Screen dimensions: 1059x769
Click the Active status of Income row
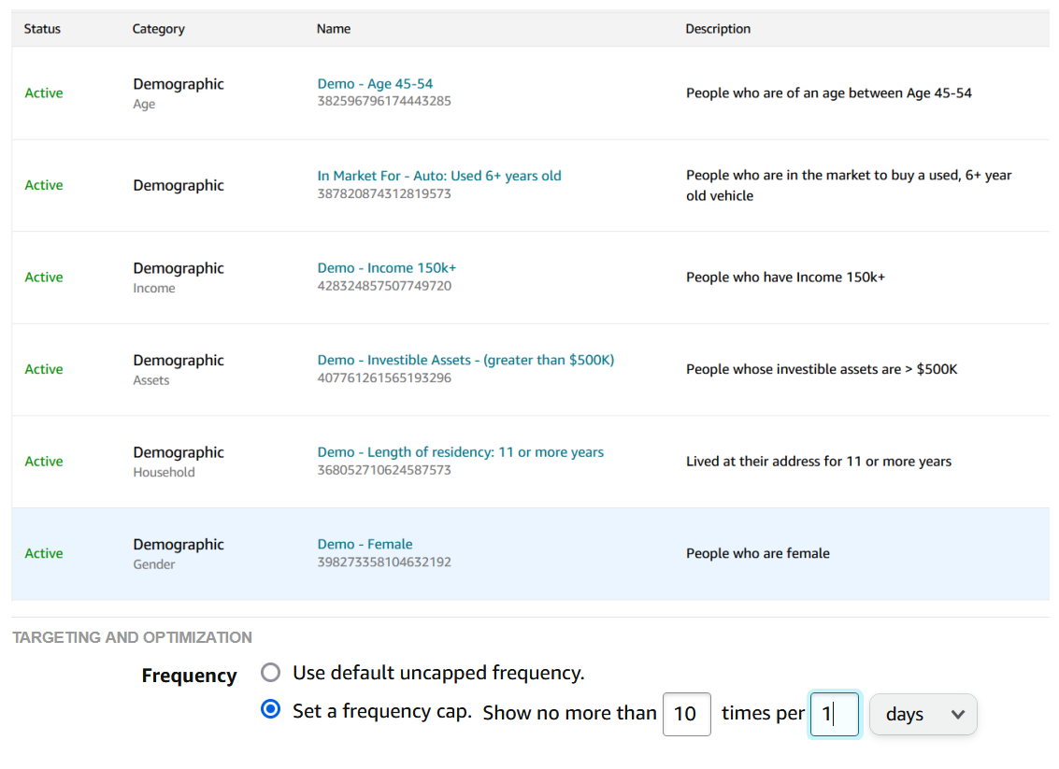point(44,278)
